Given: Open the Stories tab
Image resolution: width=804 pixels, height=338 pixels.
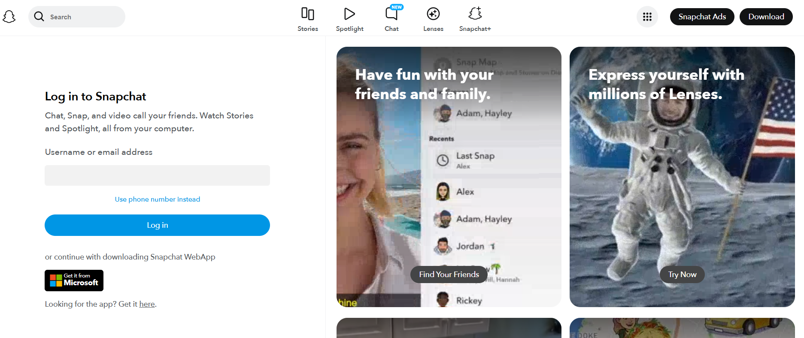Looking at the screenshot, I should tap(308, 19).
